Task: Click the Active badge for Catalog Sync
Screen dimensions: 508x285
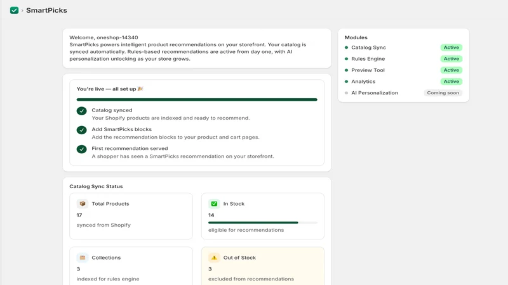Action: pos(451,47)
